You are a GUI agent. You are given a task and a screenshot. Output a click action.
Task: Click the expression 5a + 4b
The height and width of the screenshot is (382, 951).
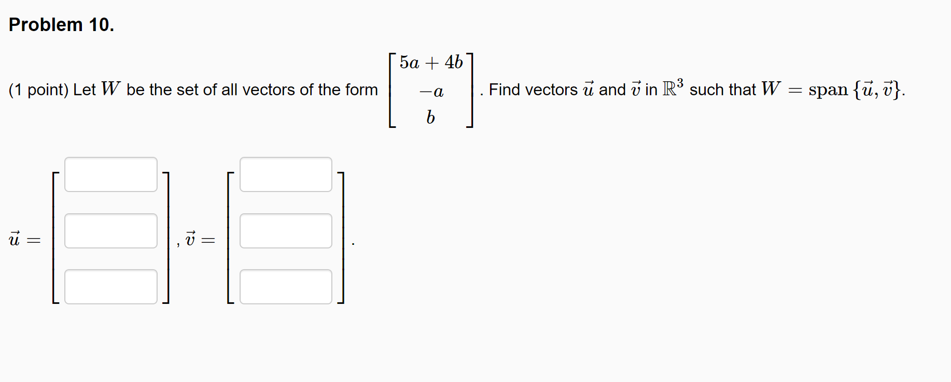click(x=430, y=62)
